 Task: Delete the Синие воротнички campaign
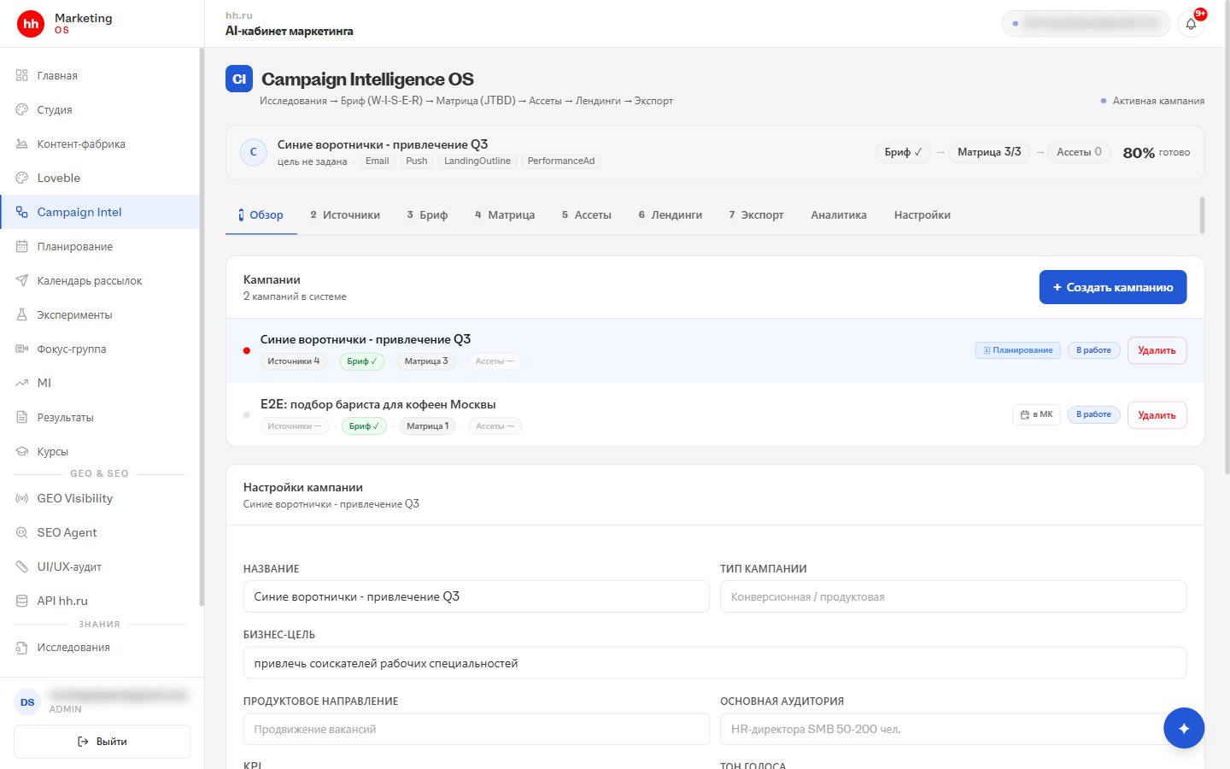pos(1157,350)
